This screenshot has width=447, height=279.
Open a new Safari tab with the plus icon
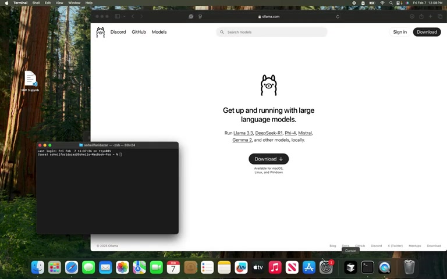(x=431, y=16)
